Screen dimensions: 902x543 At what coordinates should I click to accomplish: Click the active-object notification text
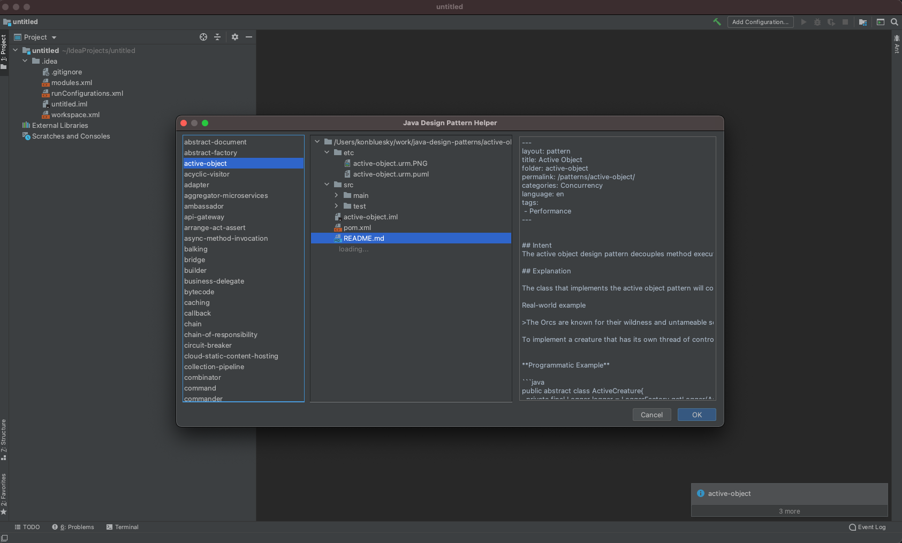tap(729, 493)
